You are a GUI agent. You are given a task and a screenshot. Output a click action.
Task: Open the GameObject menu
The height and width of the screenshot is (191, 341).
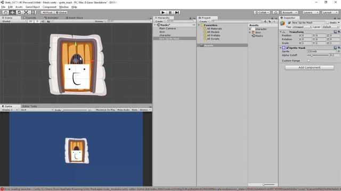(x=33, y=7)
